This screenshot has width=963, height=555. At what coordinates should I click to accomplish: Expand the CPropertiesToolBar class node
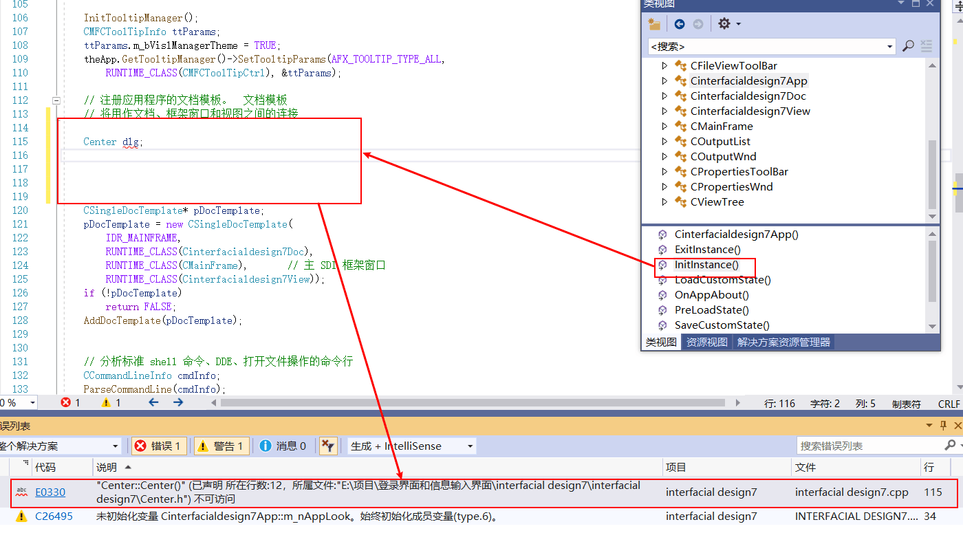(x=664, y=172)
